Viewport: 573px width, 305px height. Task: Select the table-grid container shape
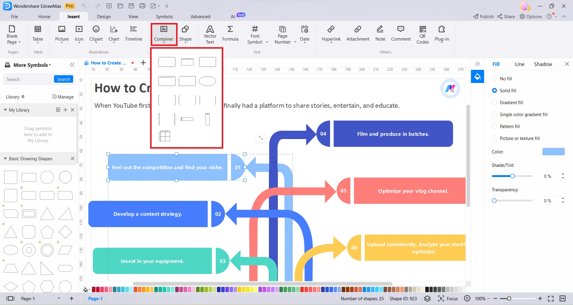[x=164, y=136]
